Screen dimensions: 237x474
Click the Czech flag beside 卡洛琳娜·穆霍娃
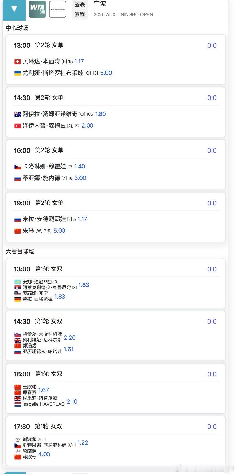pos(18,167)
